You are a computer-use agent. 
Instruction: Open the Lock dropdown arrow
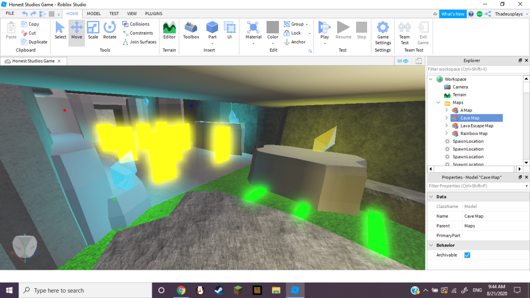pos(310,33)
